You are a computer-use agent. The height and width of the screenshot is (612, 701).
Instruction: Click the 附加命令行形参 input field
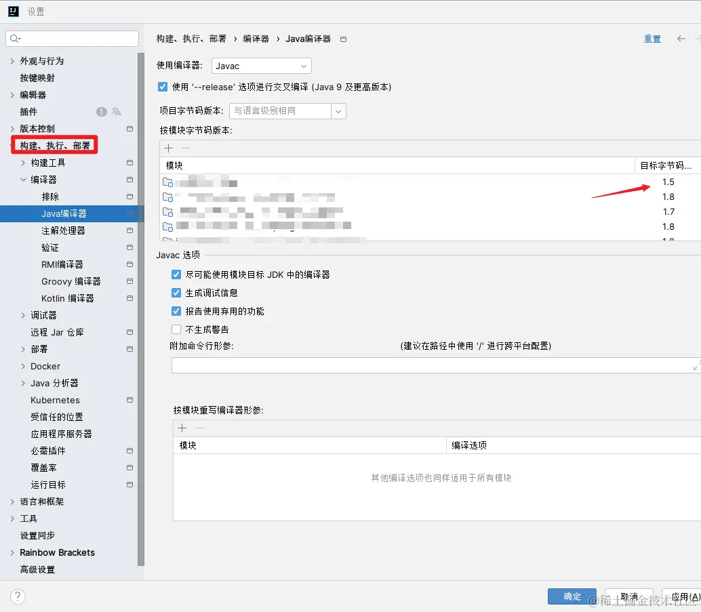[x=431, y=365]
